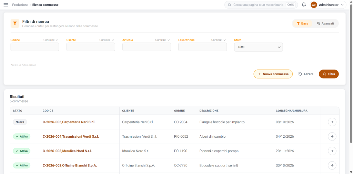Switch to Avanzati filters tab
The height and width of the screenshot is (174, 353).
[x=325, y=23]
